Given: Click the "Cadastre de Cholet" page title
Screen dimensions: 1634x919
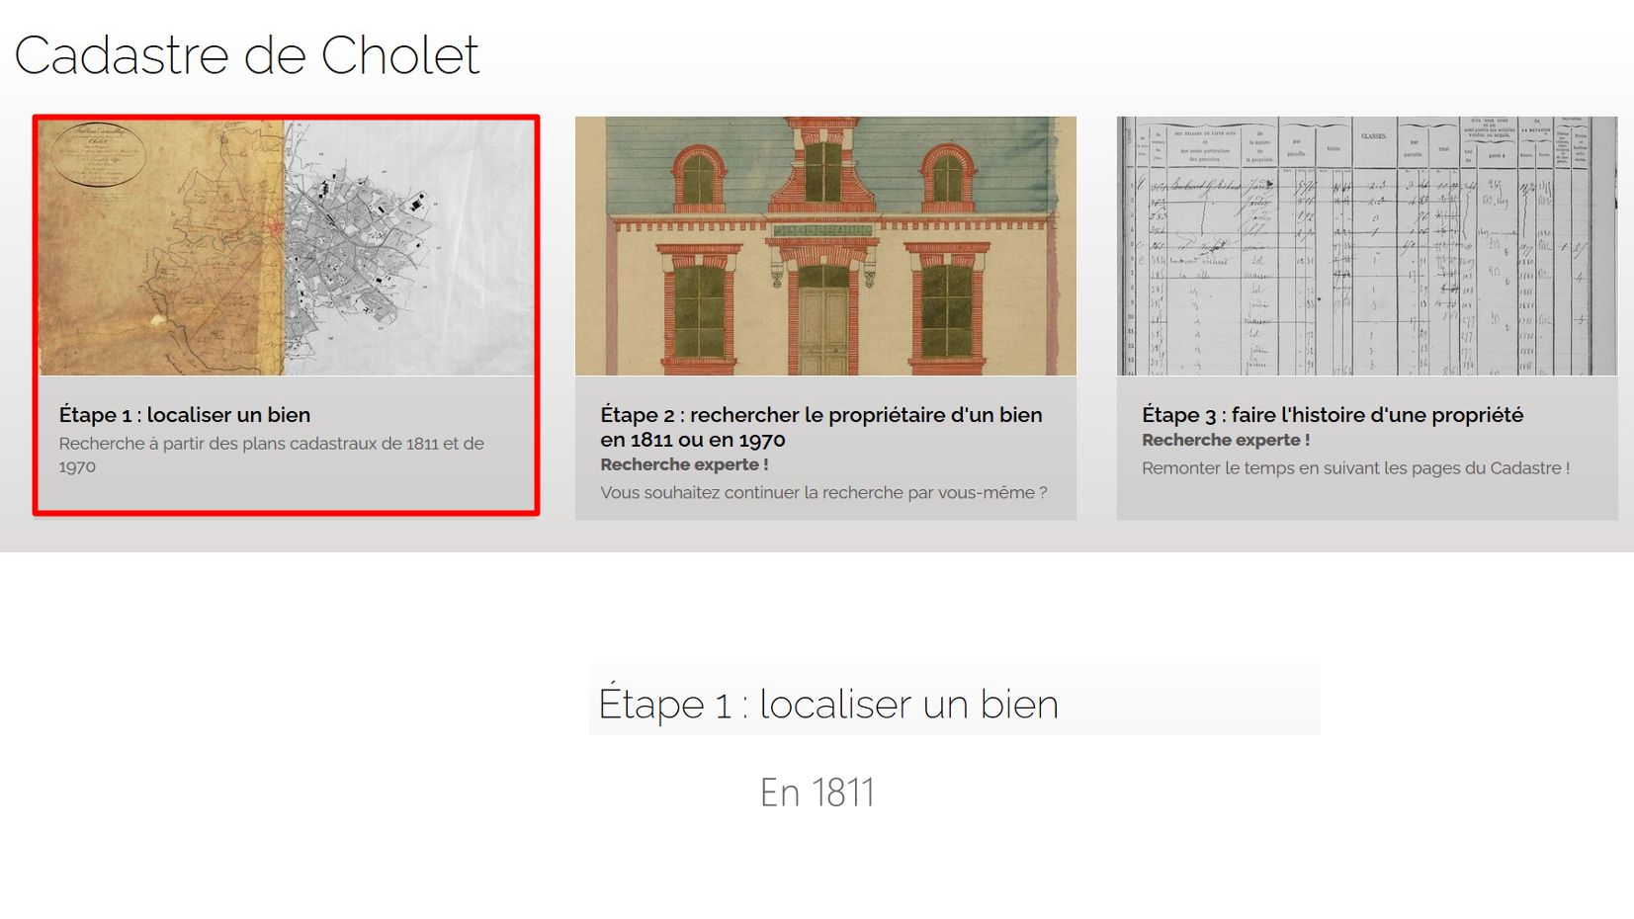Looking at the screenshot, I should (x=247, y=55).
